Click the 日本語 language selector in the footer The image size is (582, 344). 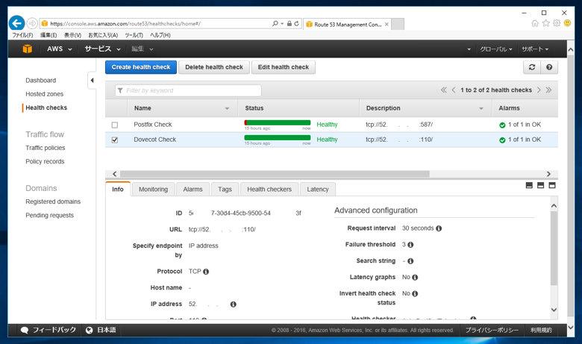(101, 330)
